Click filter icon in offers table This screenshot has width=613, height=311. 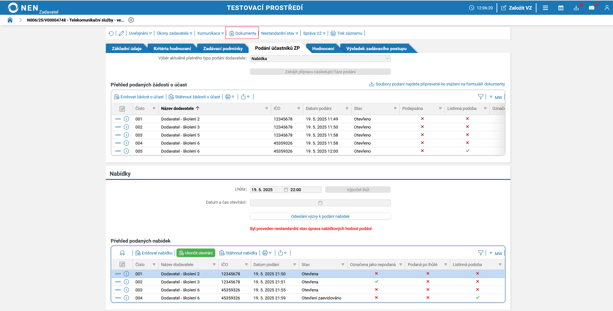pyautogui.click(x=480, y=253)
